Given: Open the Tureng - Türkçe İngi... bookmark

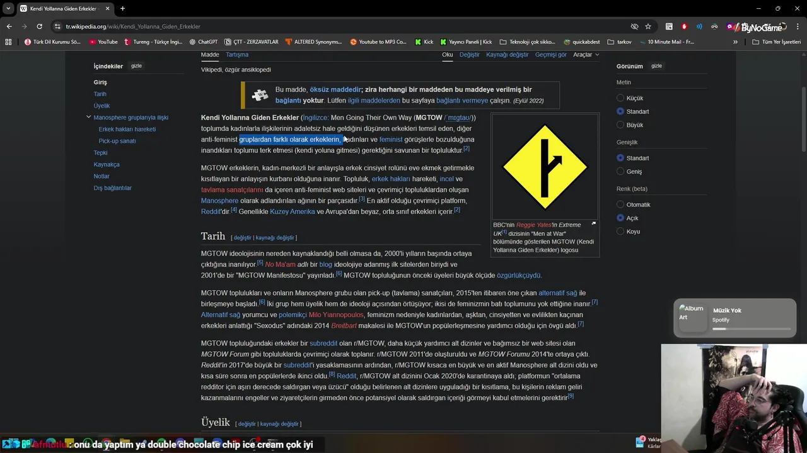Looking at the screenshot, I should click(153, 42).
